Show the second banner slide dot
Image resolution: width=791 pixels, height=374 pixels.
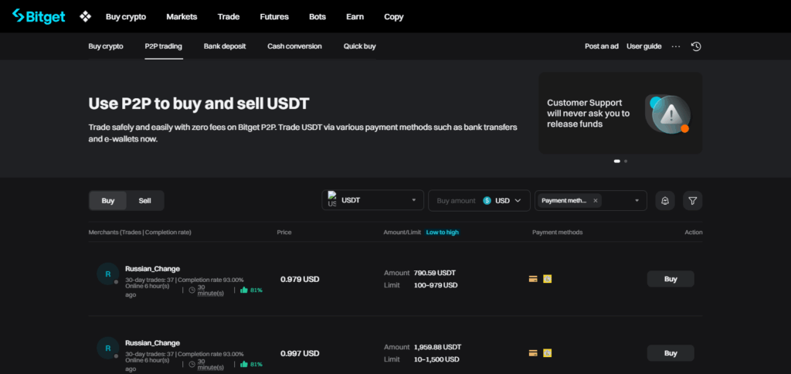click(x=626, y=161)
